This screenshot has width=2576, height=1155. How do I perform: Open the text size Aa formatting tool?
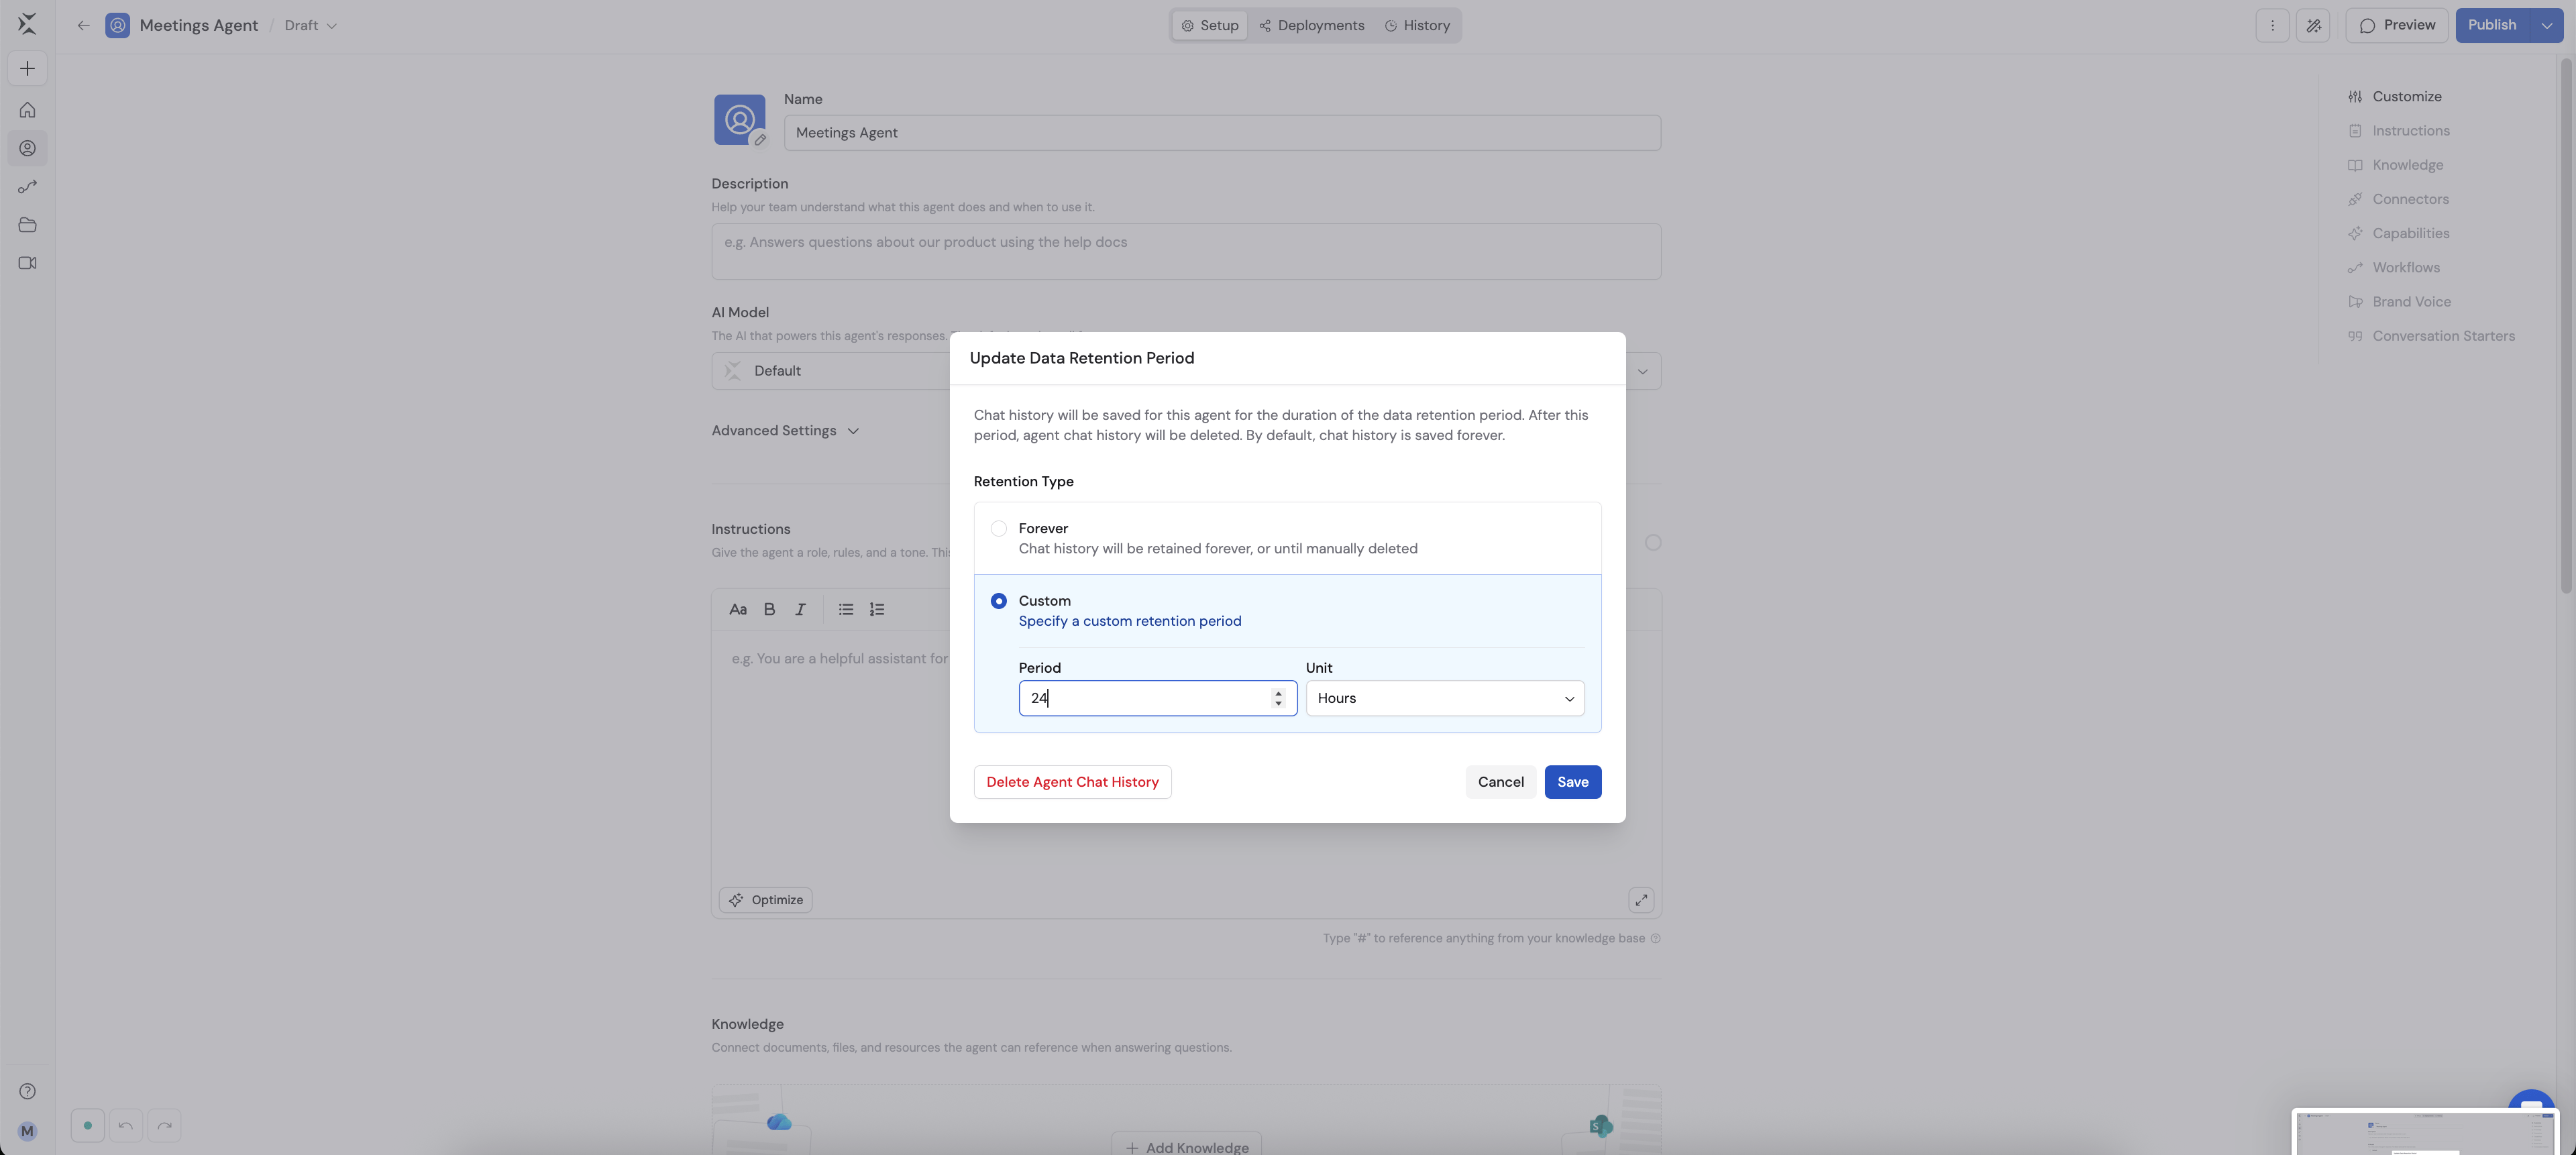[x=738, y=609]
